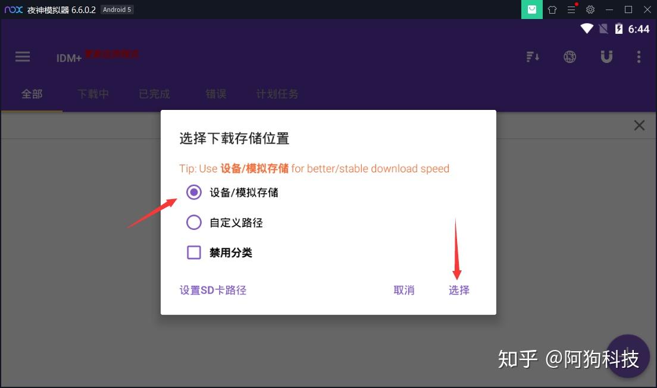The width and height of the screenshot is (657, 388).
Task: Switch to the 错误 tab
Action: (x=216, y=94)
